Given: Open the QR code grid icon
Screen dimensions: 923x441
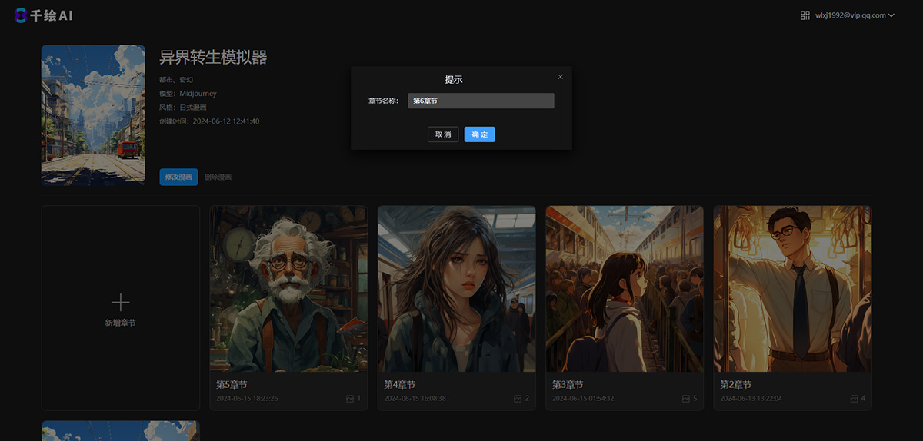Looking at the screenshot, I should (805, 15).
